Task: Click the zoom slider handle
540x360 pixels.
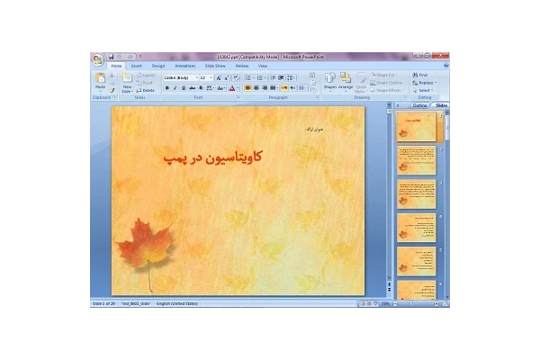Action: (411, 304)
